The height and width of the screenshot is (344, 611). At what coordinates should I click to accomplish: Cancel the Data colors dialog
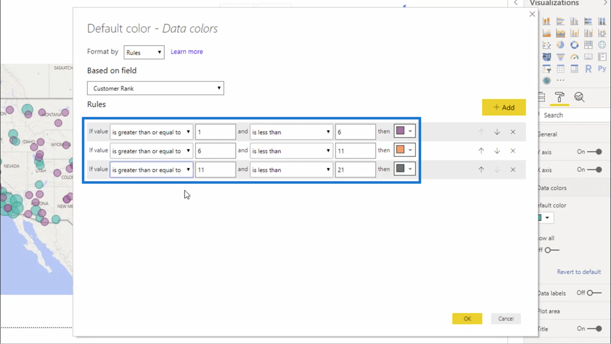pos(506,318)
